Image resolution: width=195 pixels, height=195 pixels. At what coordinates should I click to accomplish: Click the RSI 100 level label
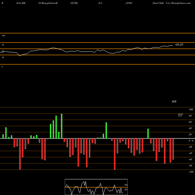[x=3, y=35]
